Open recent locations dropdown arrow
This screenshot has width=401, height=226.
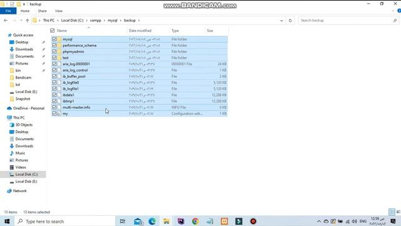[21, 21]
